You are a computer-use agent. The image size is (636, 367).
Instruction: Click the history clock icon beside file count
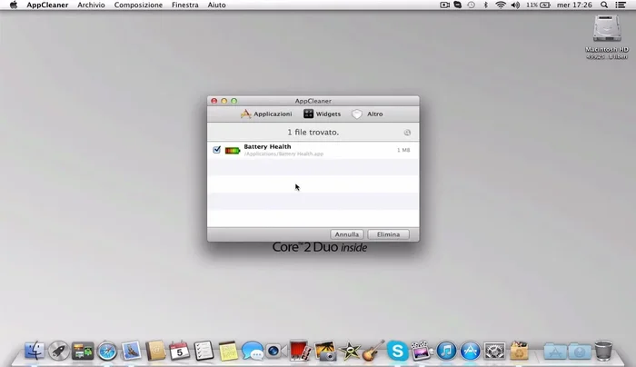[407, 133]
